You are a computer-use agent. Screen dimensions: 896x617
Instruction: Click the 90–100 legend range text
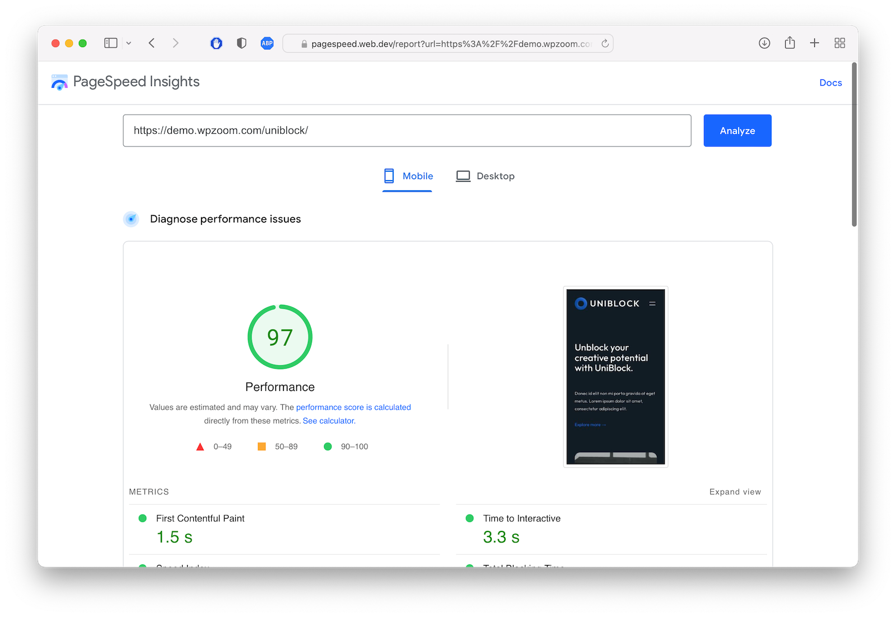pos(354,446)
